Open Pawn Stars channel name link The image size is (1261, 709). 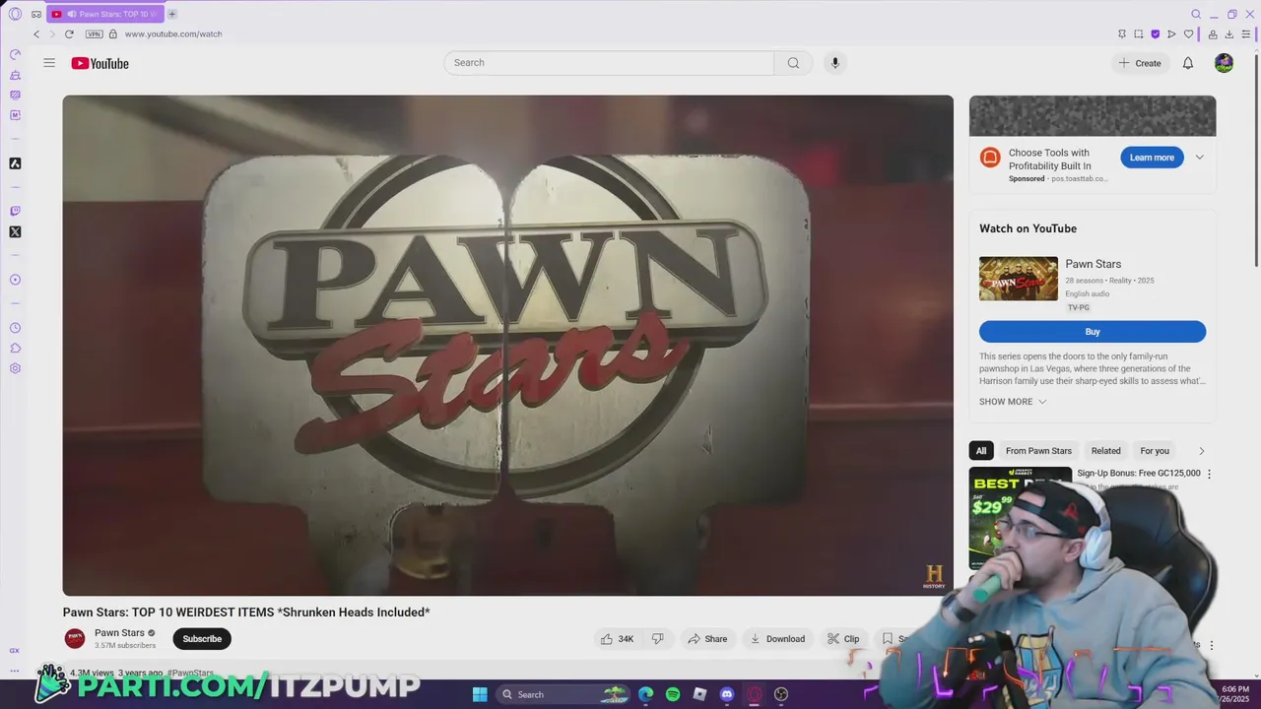(x=119, y=633)
